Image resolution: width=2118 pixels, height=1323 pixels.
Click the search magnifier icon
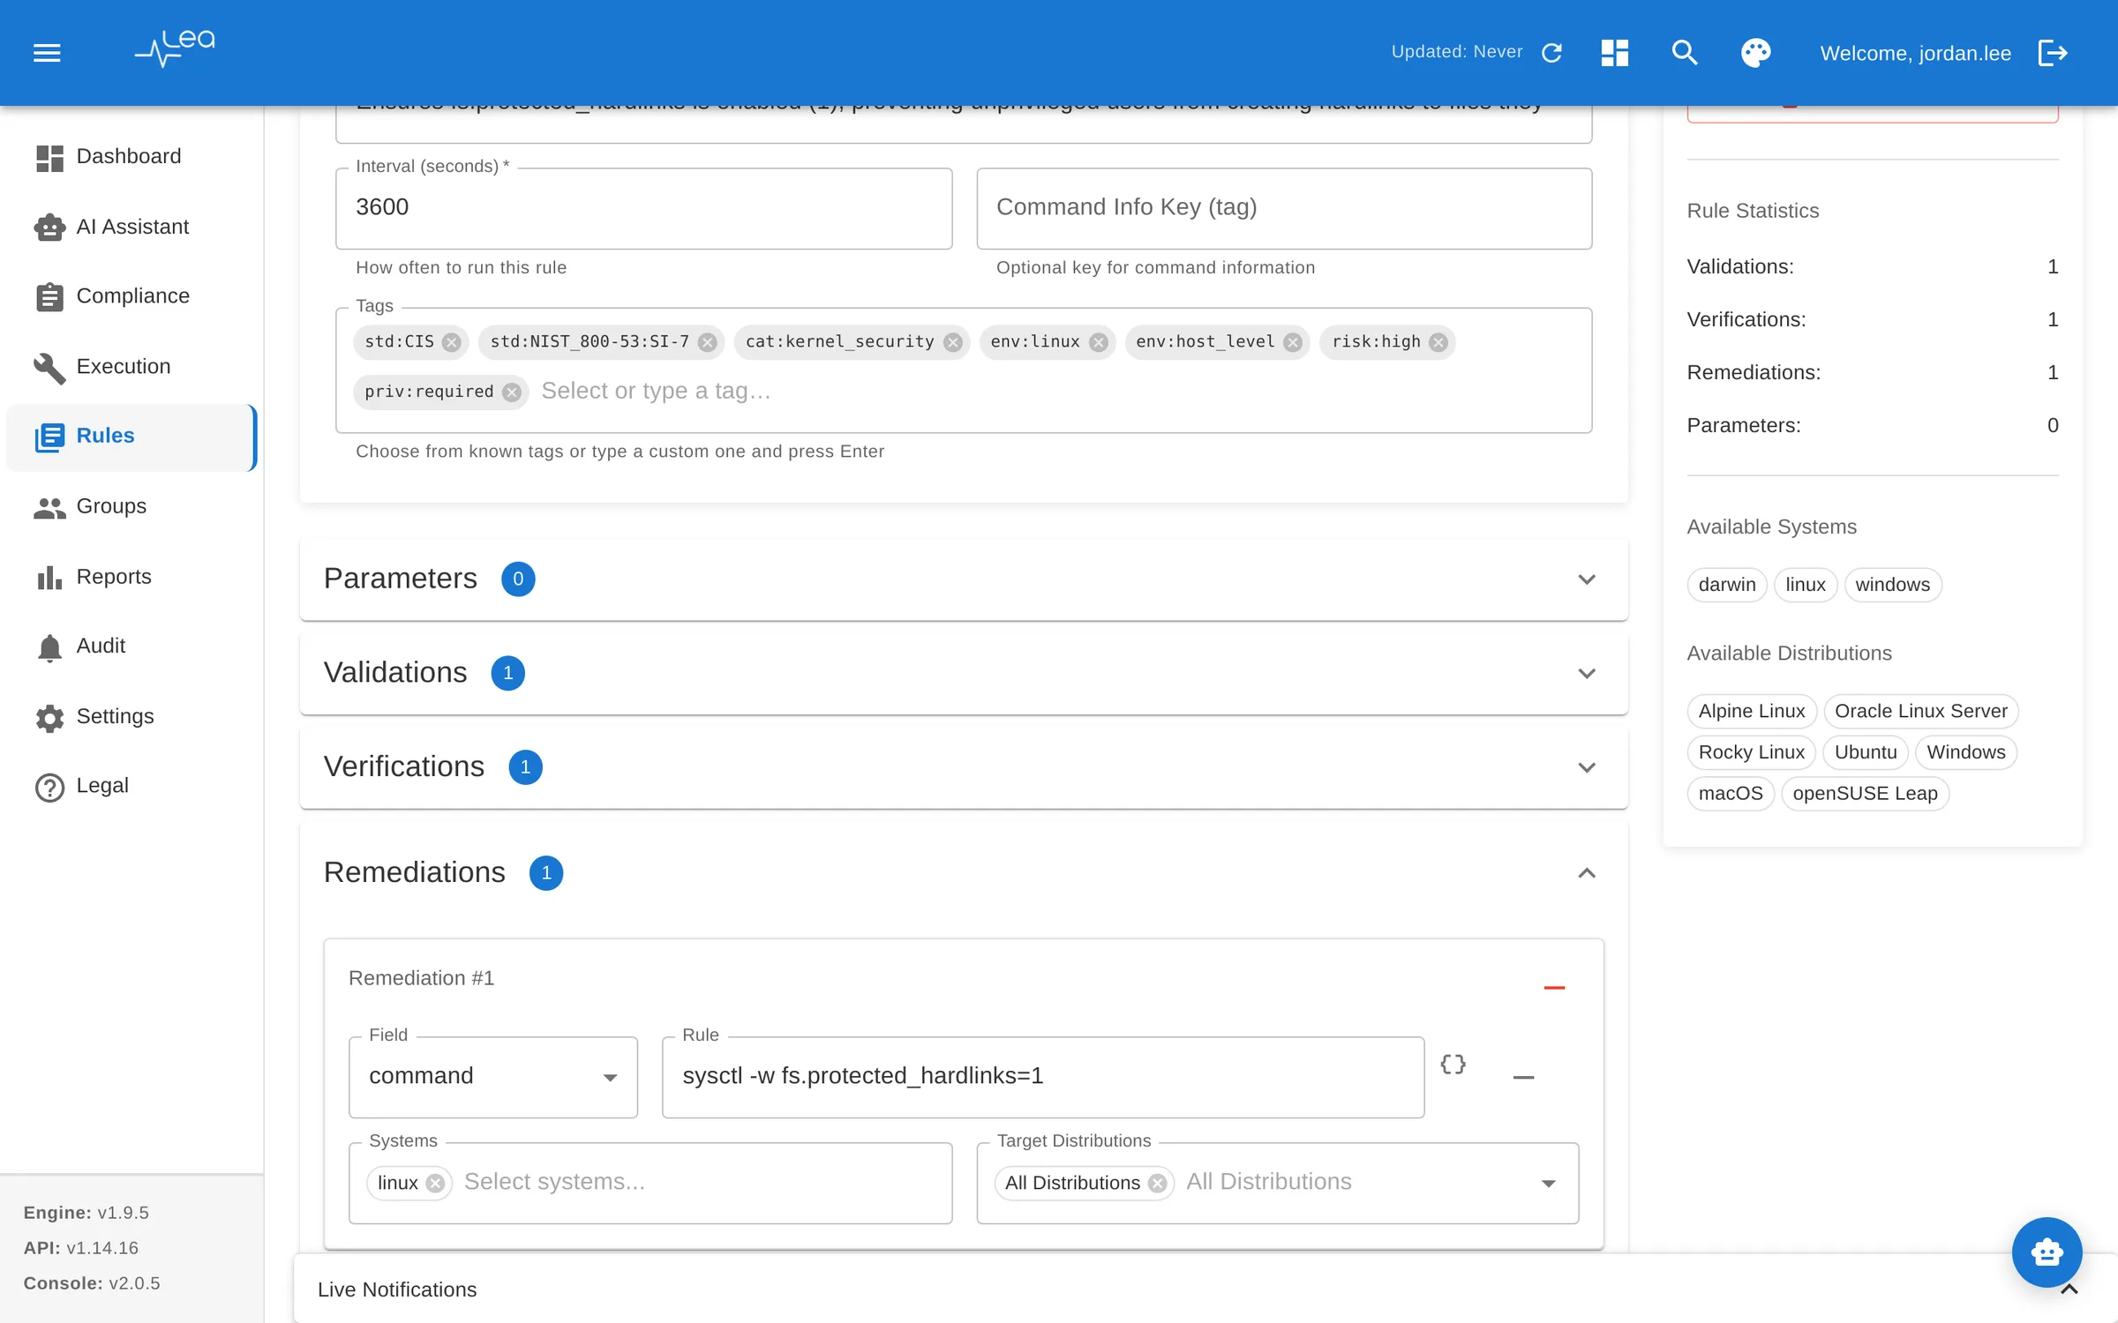tap(1685, 53)
